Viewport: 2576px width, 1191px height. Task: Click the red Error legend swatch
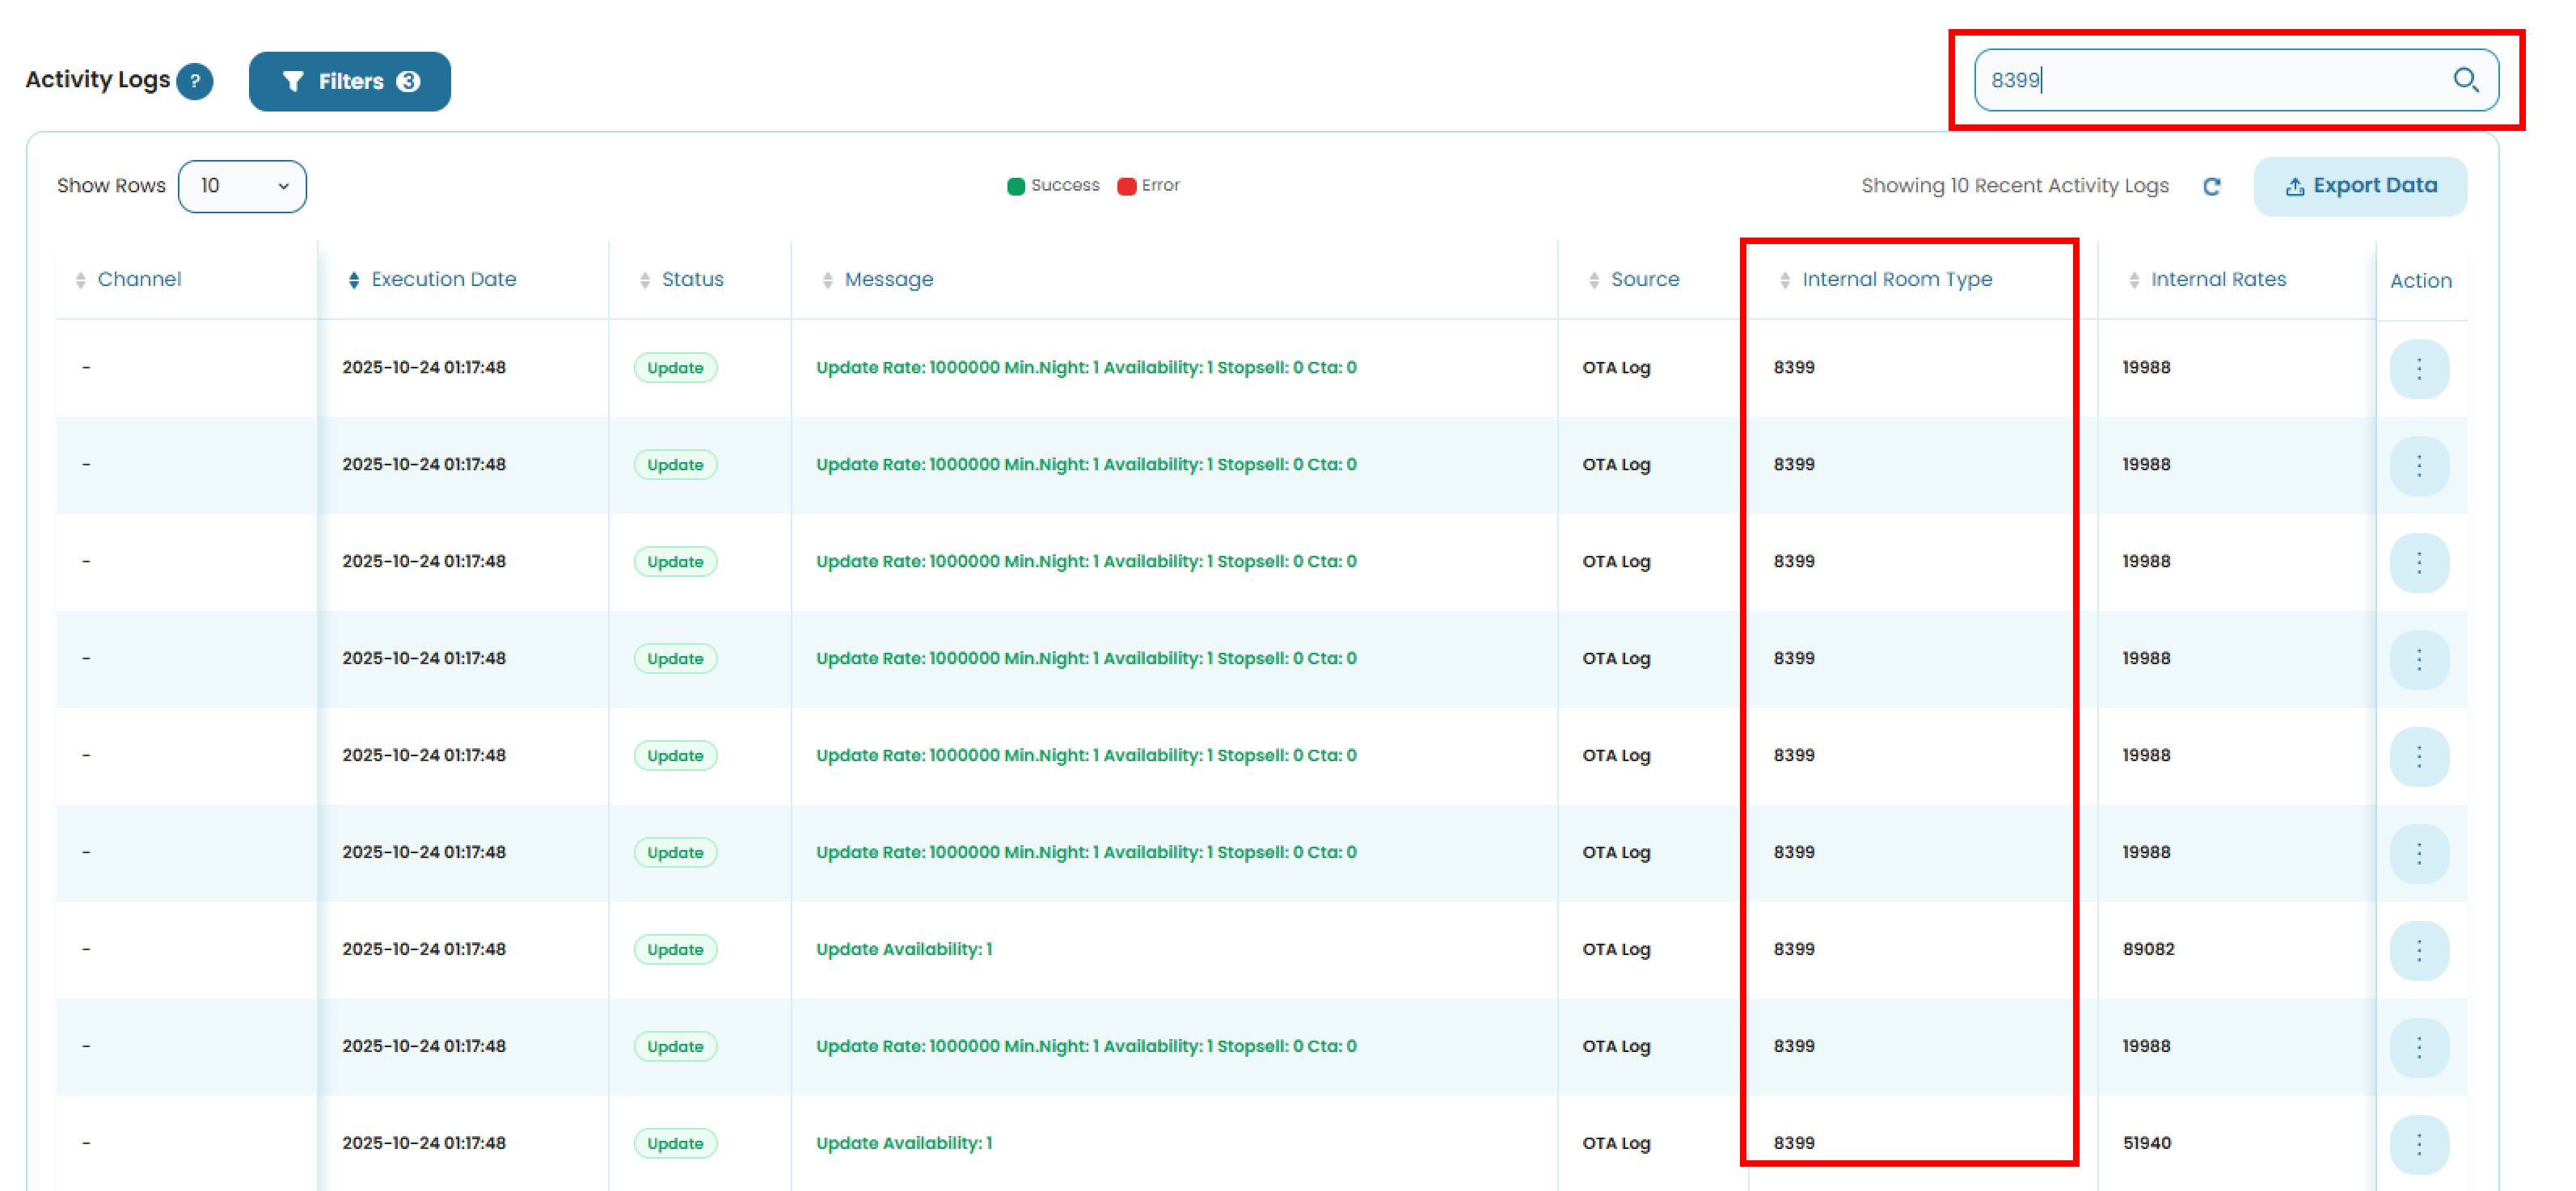click(1126, 187)
